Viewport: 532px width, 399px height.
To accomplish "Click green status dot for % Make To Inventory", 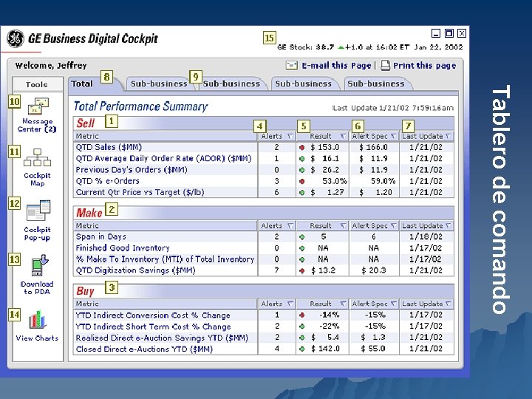I will [x=302, y=259].
